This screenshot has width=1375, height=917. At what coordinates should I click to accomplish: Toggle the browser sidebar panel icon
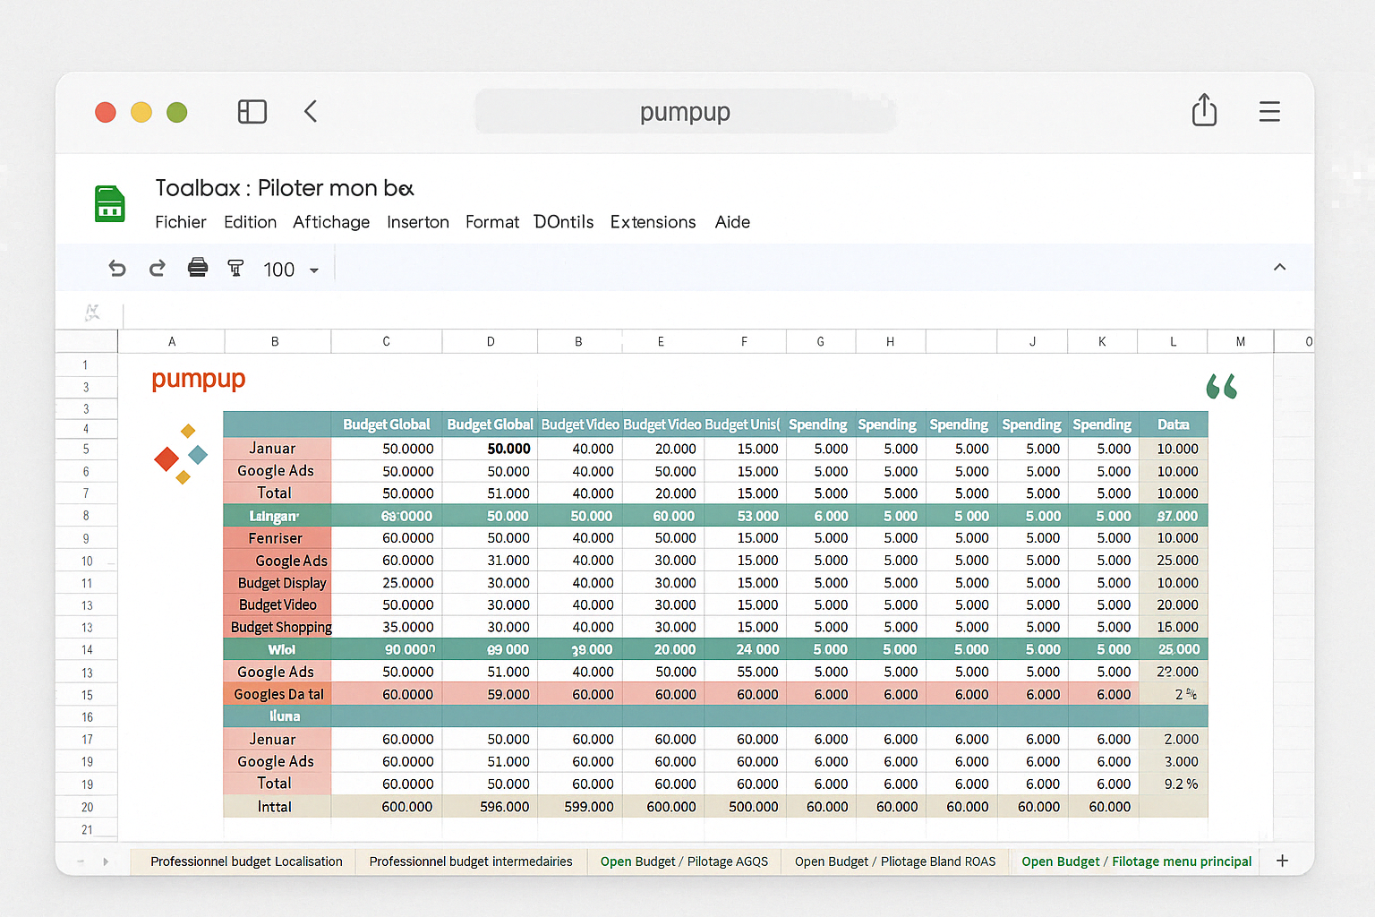tap(252, 112)
